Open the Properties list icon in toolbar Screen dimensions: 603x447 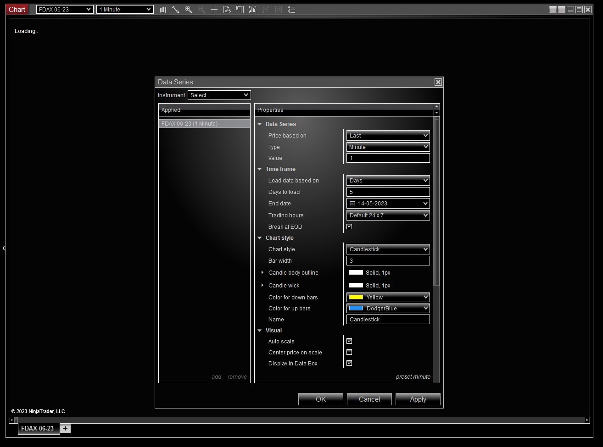(x=291, y=10)
